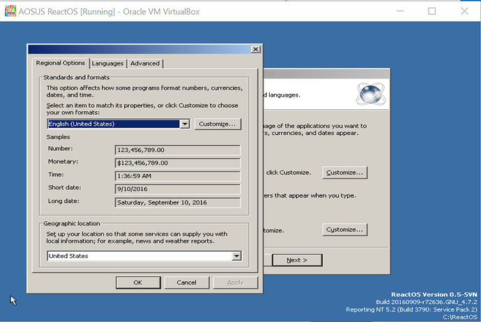Click the lower Customize button in the setup wizard
This screenshot has width=481, height=322.
[x=344, y=230]
